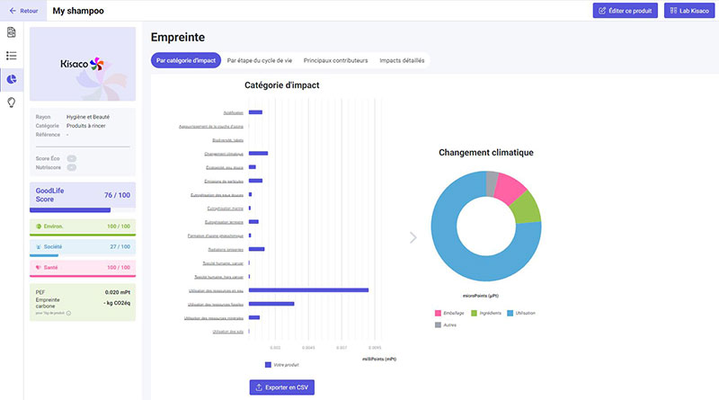Select the pie chart footprint icon
Screen dimensions: 719x400
(12, 79)
